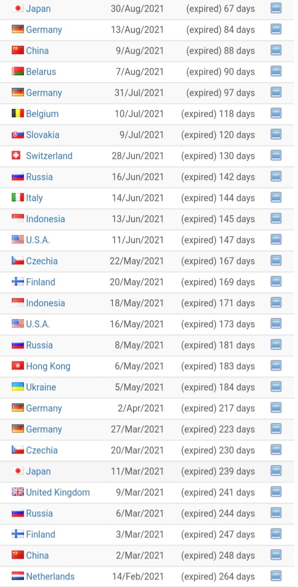298x587 pixels.
Task: Open the Switzerland country link
Action: click(x=49, y=156)
